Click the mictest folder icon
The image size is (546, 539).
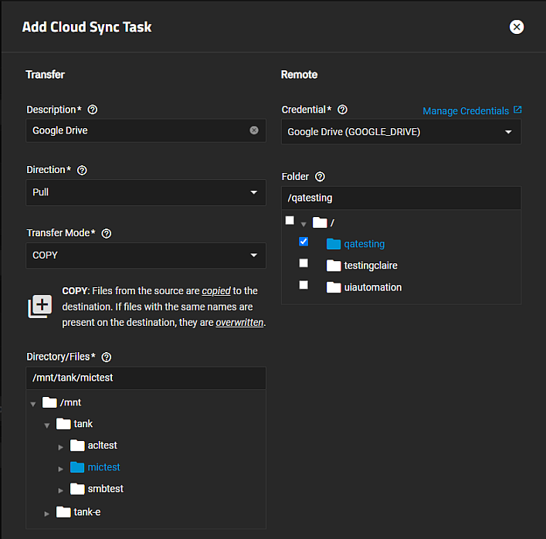pyautogui.click(x=77, y=467)
